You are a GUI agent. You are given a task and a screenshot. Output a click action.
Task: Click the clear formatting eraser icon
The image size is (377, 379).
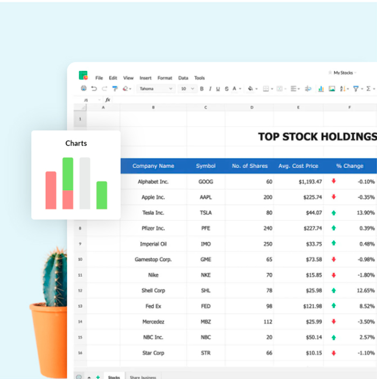coord(125,89)
